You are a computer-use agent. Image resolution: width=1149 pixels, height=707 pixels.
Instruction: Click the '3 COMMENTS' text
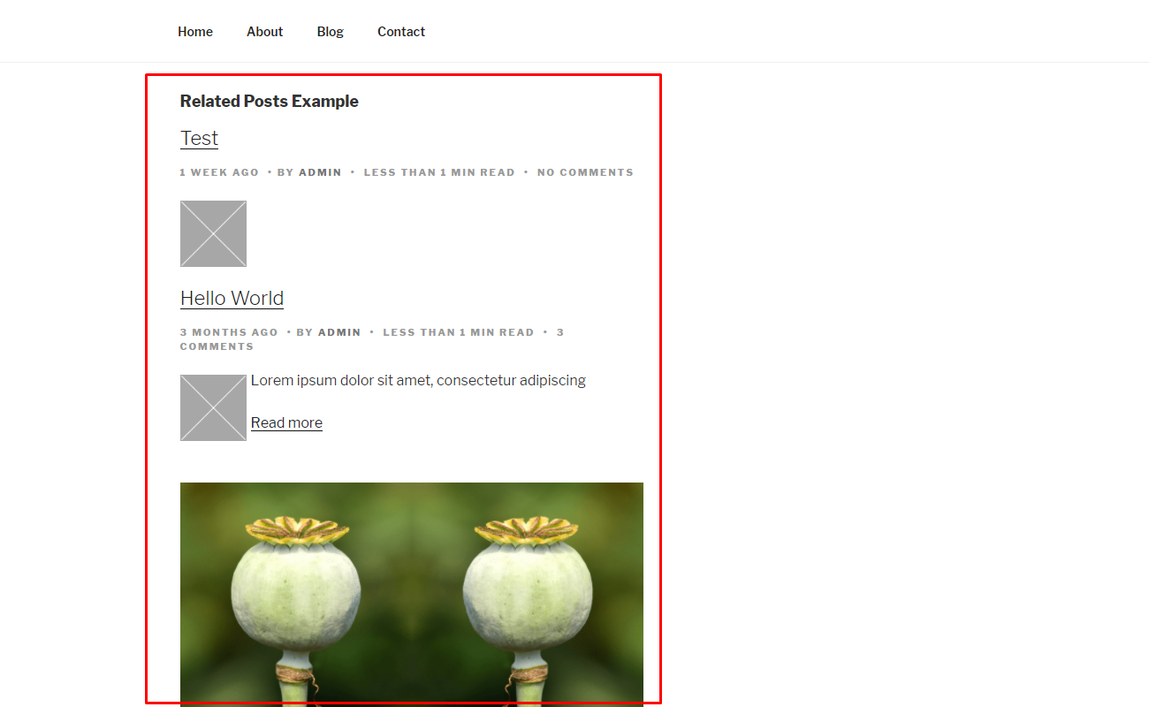(372, 339)
